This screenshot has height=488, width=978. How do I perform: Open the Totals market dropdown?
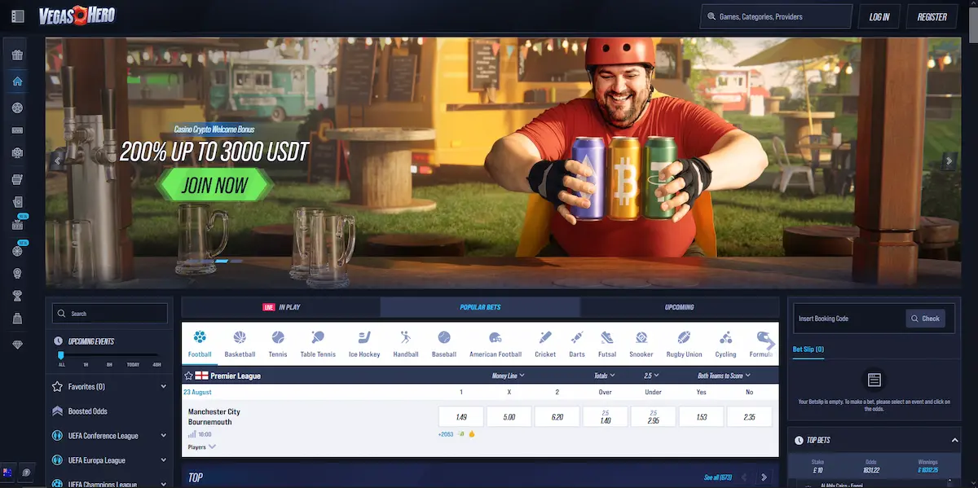pos(606,376)
